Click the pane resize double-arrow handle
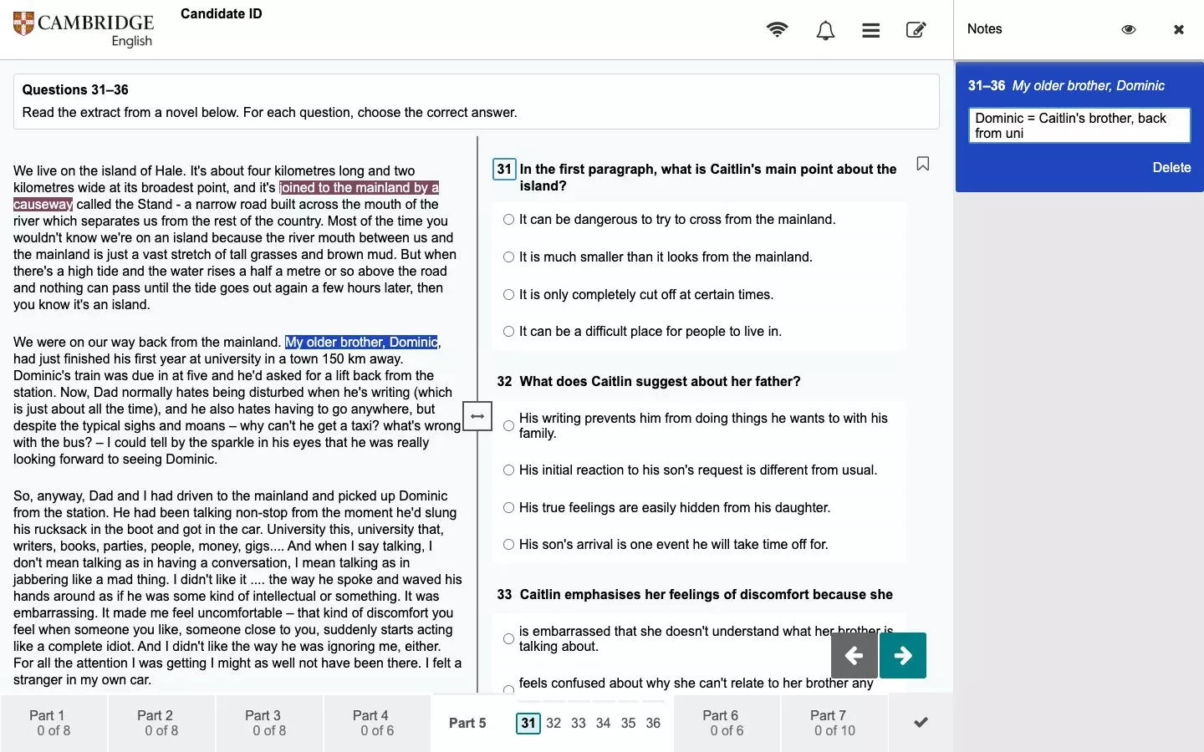The width and height of the screenshot is (1204, 752). point(477,416)
